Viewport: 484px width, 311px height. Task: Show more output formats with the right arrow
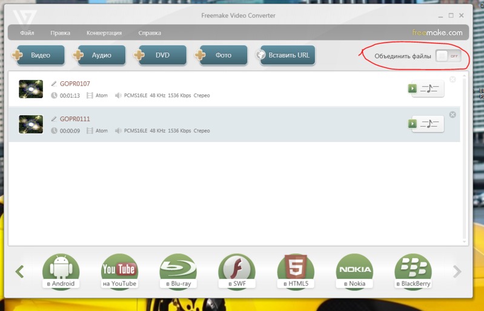click(x=457, y=272)
